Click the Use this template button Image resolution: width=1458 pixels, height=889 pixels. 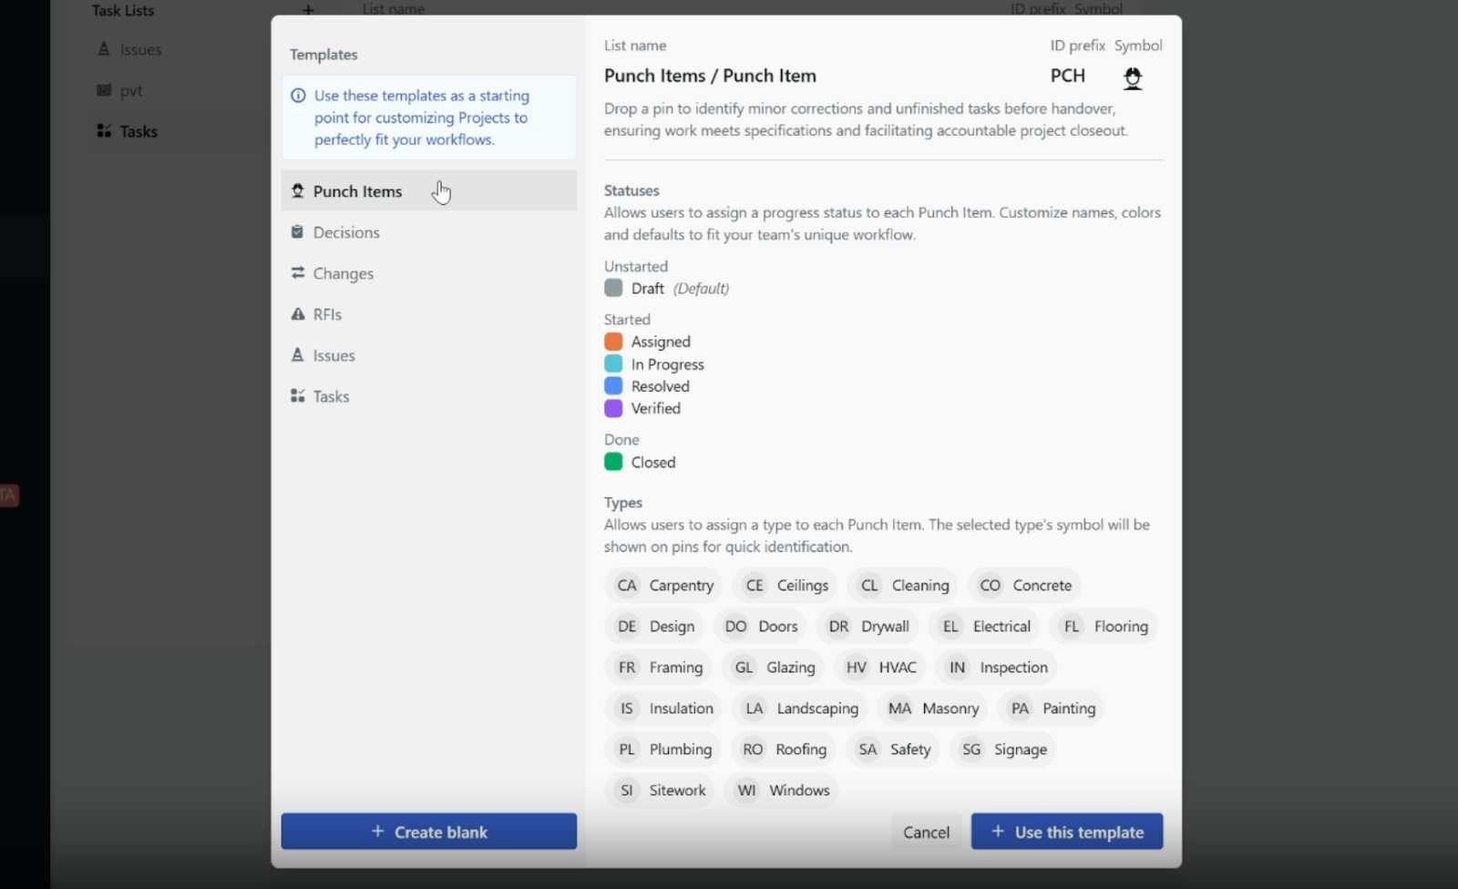pyautogui.click(x=1067, y=832)
